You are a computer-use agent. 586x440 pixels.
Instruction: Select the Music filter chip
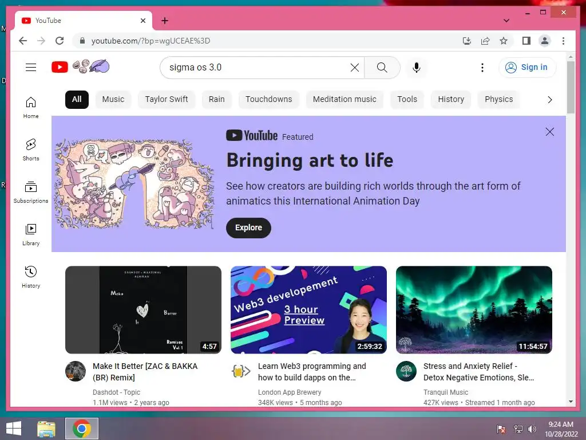click(x=113, y=100)
